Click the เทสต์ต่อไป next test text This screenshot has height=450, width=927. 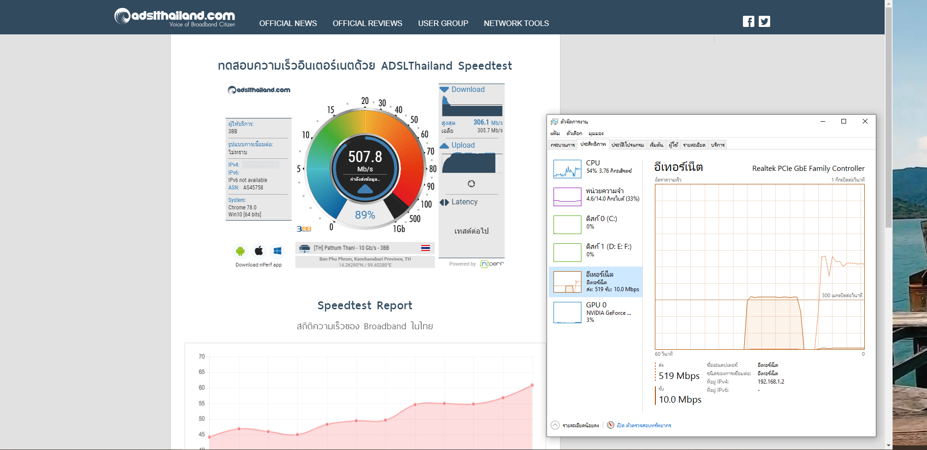471,231
